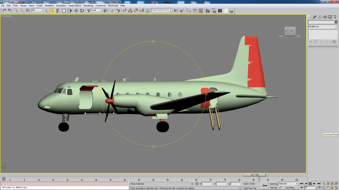Open the Rendering menu
The height and width of the screenshot is (190, 339).
coord(88,6)
